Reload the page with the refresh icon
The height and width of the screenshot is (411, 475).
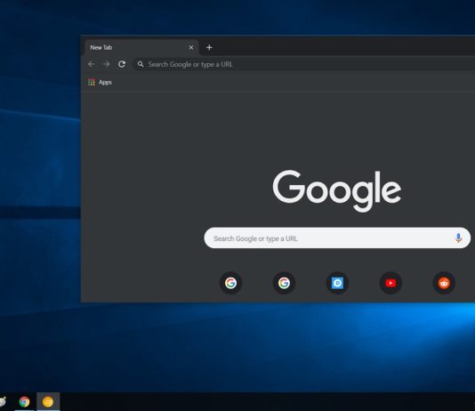(x=122, y=64)
